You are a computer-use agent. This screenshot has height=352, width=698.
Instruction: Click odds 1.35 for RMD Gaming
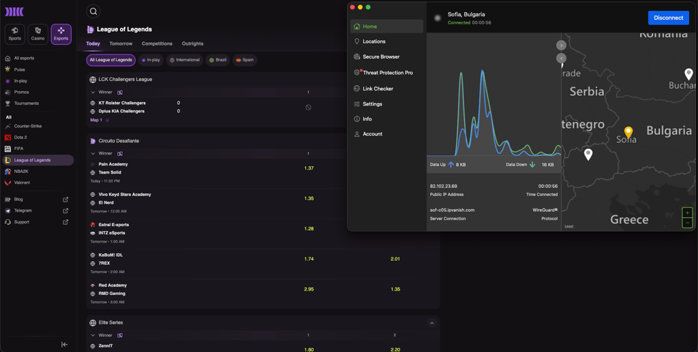(395, 289)
